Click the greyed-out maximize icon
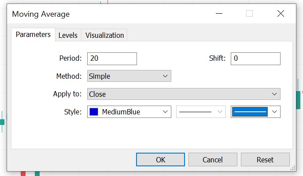This screenshot has width=303, height=176. [x=249, y=14]
